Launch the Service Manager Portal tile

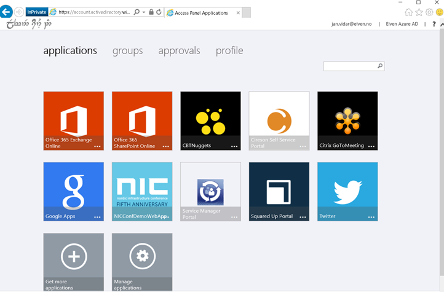211,192
